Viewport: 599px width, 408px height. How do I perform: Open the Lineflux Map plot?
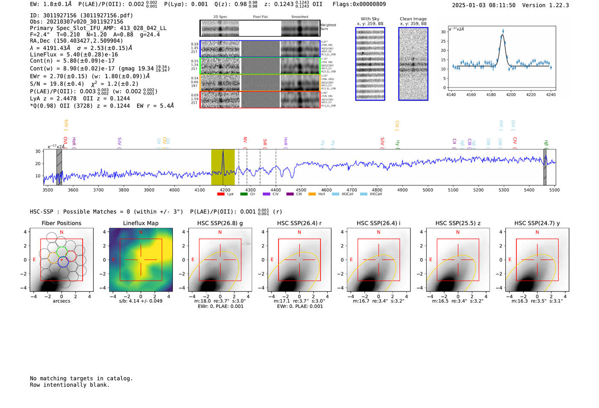click(x=141, y=260)
